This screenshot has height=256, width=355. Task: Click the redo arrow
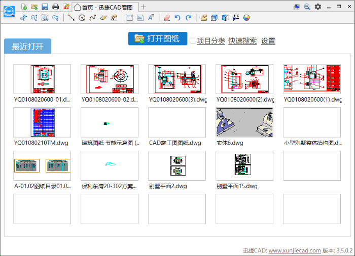pyautogui.click(x=188, y=18)
